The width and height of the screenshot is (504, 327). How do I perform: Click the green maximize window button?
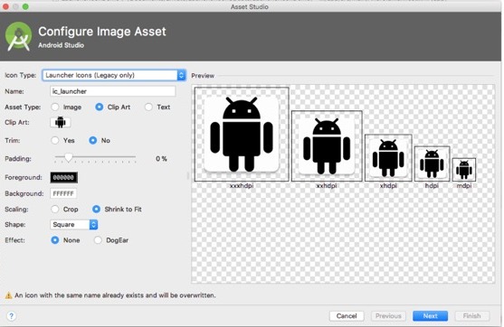pyautogui.click(x=25, y=6)
